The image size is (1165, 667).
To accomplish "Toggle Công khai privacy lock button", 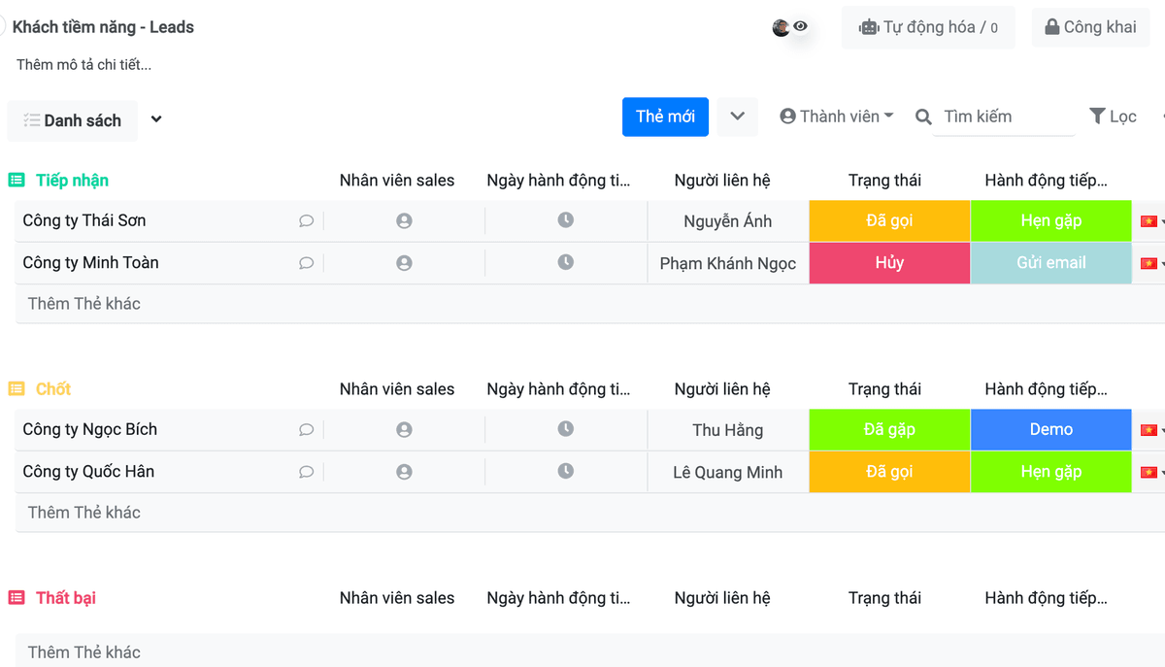I will [1089, 27].
